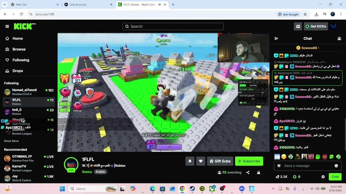
Task: Open Microsoft Edge from the taskbar
Action: click(x=152, y=189)
